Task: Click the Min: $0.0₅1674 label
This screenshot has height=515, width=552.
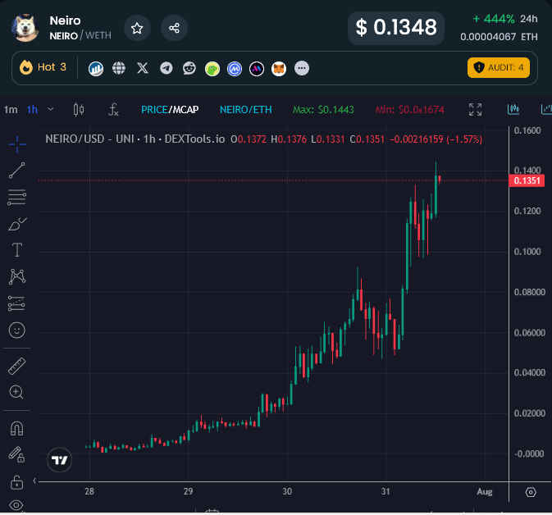Action: (410, 110)
